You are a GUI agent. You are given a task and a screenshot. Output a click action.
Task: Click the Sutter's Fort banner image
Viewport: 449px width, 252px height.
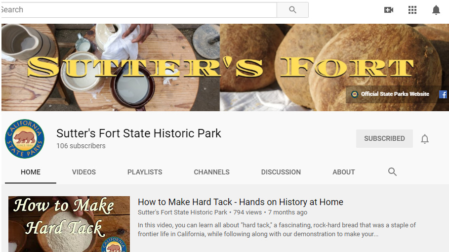point(225,67)
